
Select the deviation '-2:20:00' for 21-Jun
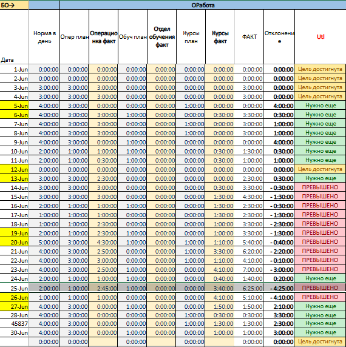pos(279,251)
